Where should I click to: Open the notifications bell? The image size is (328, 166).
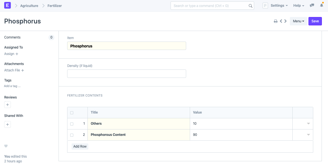tap(322, 6)
